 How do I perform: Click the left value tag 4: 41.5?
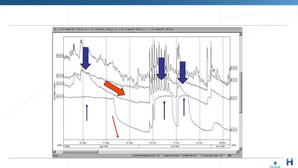coord(60,97)
